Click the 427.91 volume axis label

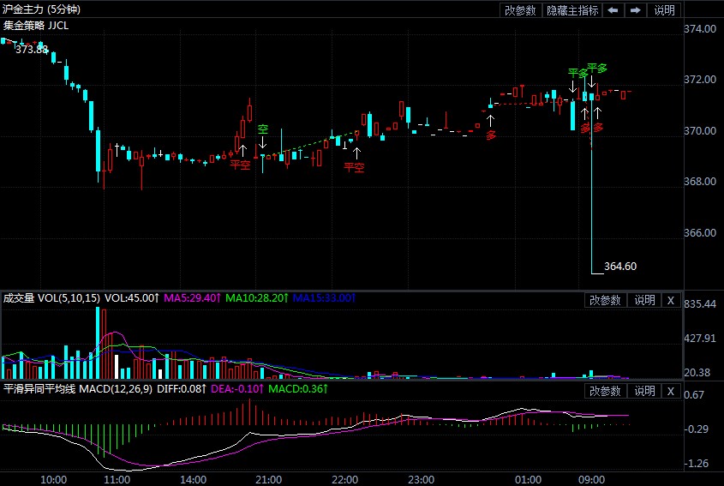click(700, 339)
